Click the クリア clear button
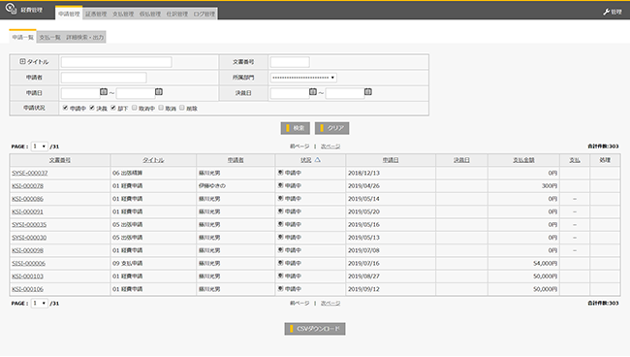Image resolution: width=630 pixels, height=357 pixels. [331, 128]
